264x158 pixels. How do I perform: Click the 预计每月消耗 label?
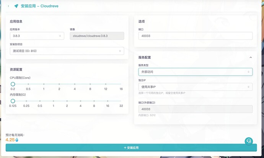click(x=15, y=135)
